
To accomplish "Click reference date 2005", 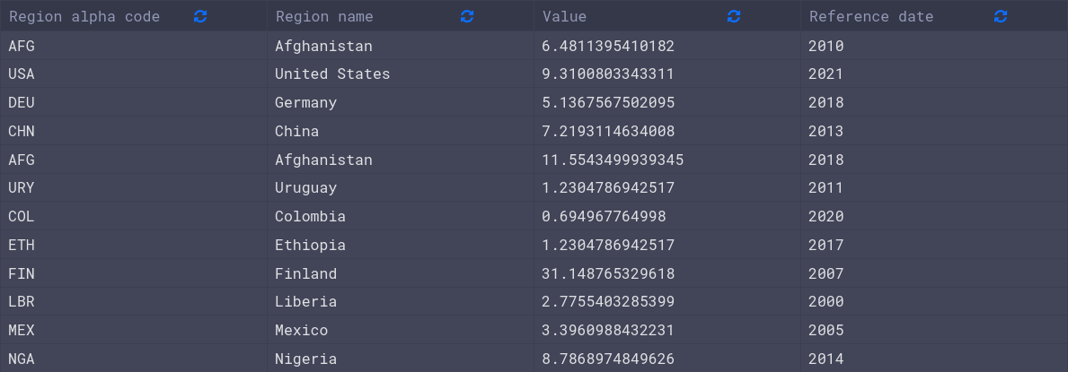I will coord(826,330).
